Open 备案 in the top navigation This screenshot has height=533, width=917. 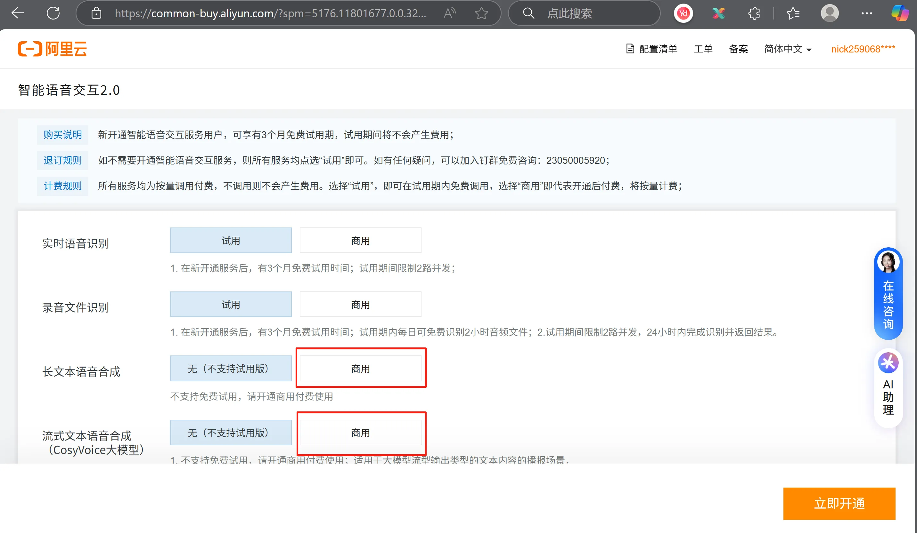(x=738, y=49)
